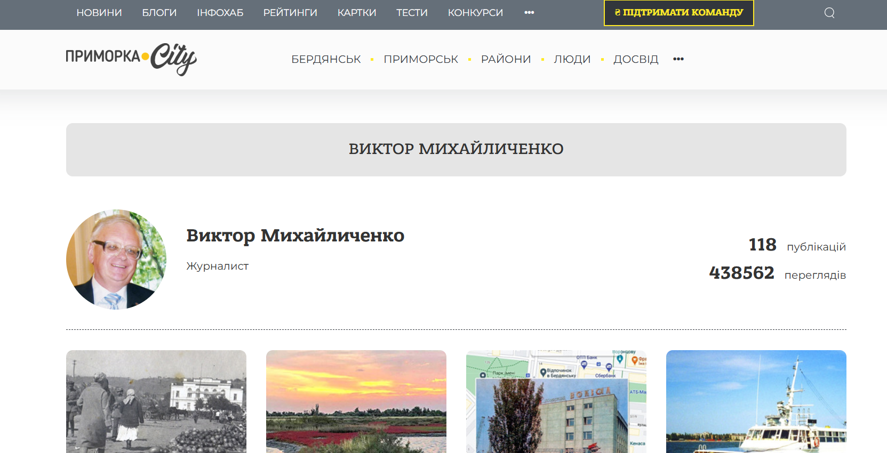Open article with old black-and-white market photo
The height and width of the screenshot is (453, 887).
pyautogui.click(x=156, y=401)
